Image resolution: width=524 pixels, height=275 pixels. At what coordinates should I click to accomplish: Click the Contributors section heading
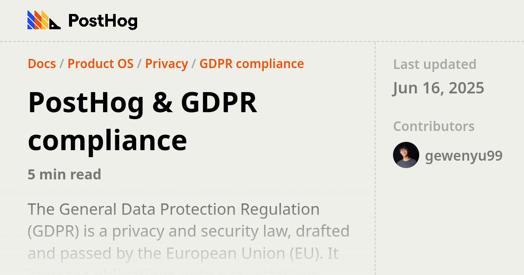tap(434, 126)
